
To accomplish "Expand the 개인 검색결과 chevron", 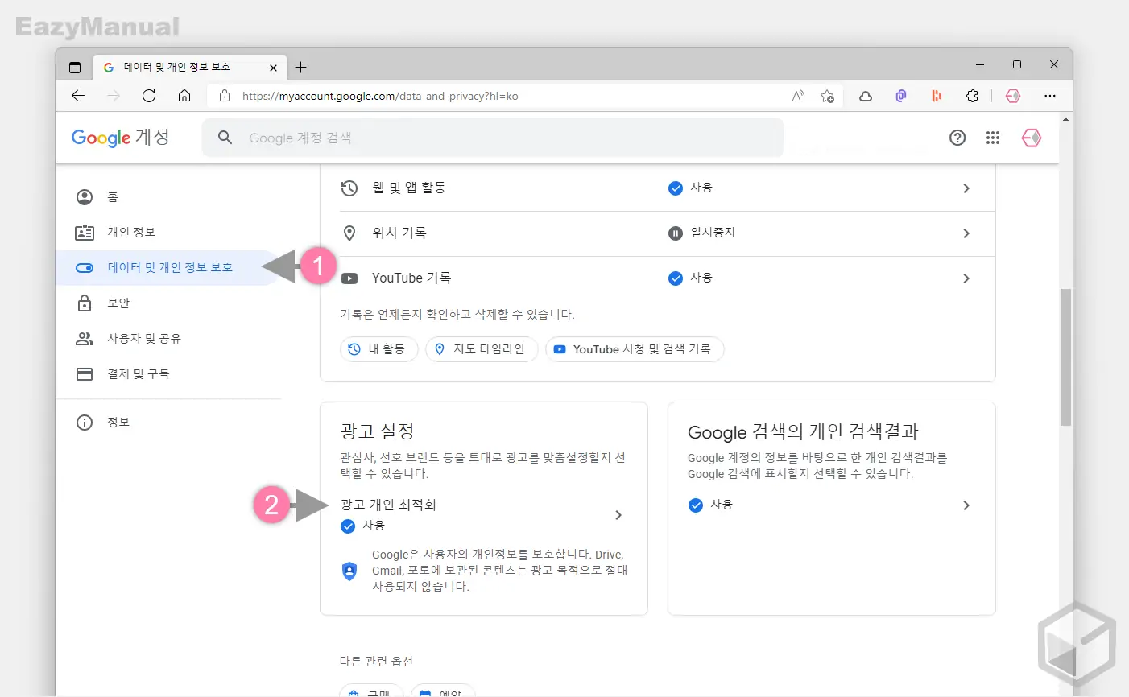I will tap(966, 505).
